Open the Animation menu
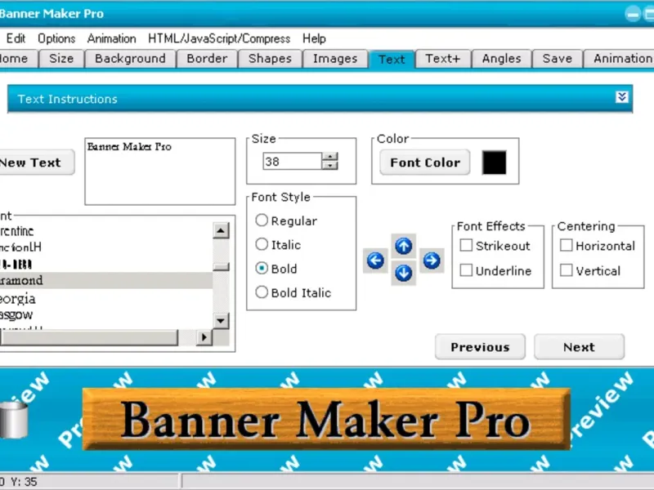Image resolution: width=654 pixels, height=490 pixels. click(x=111, y=38)
